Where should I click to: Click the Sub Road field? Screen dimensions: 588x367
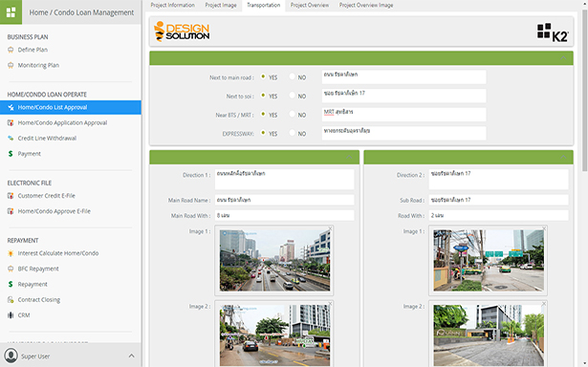[498, 200]
